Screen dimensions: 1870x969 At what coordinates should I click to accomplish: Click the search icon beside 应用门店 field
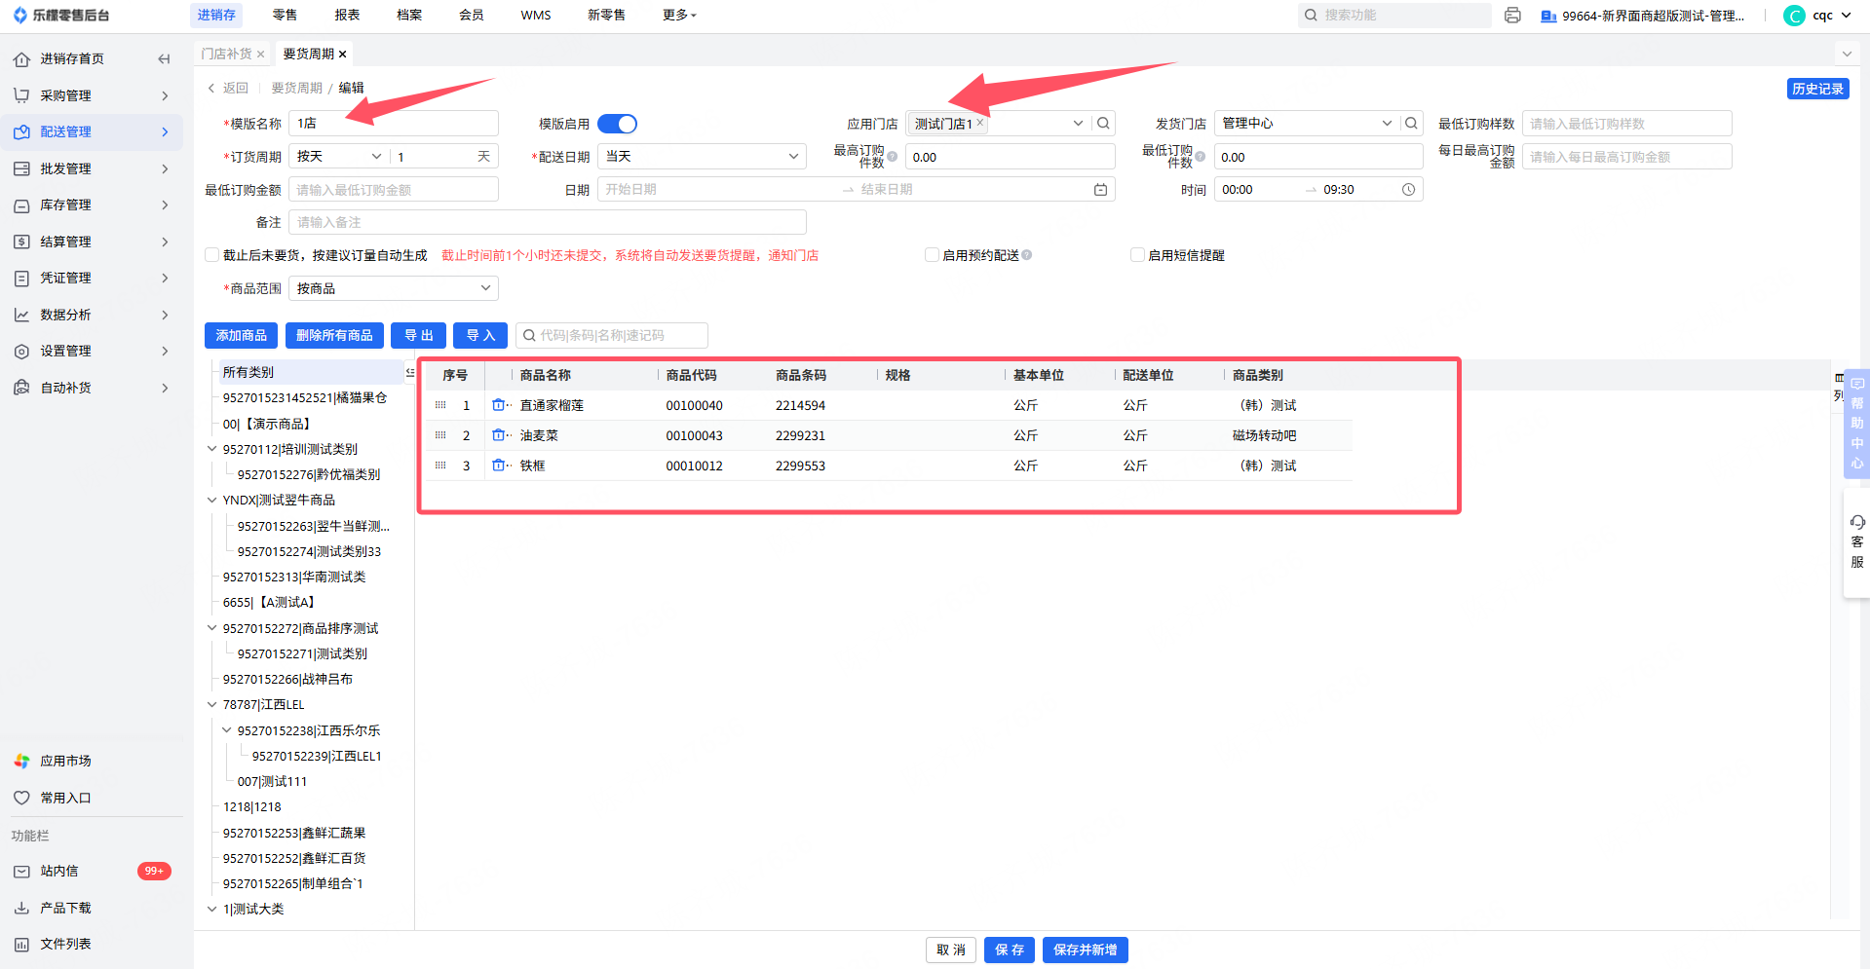click(1103, 124)
